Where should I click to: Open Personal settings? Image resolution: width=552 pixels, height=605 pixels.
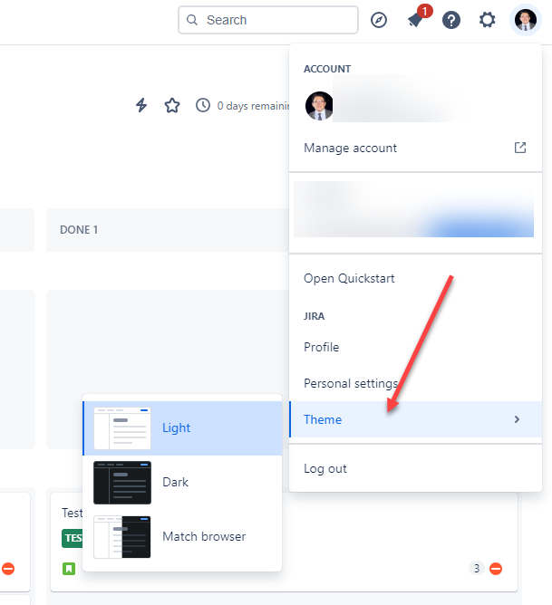click(x=415, y=383)
